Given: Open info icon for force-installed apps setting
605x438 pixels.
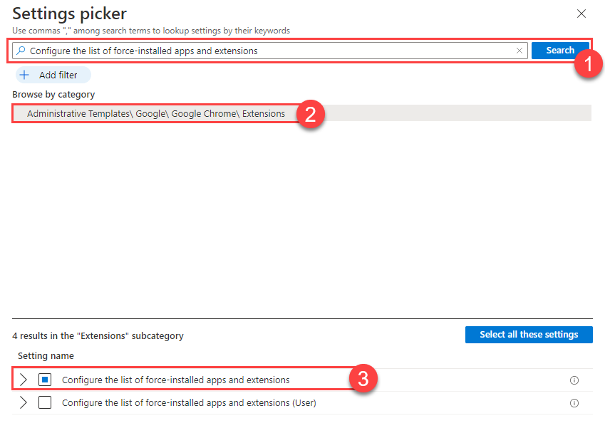Looking at the screenshot, I should click(574, 380).
